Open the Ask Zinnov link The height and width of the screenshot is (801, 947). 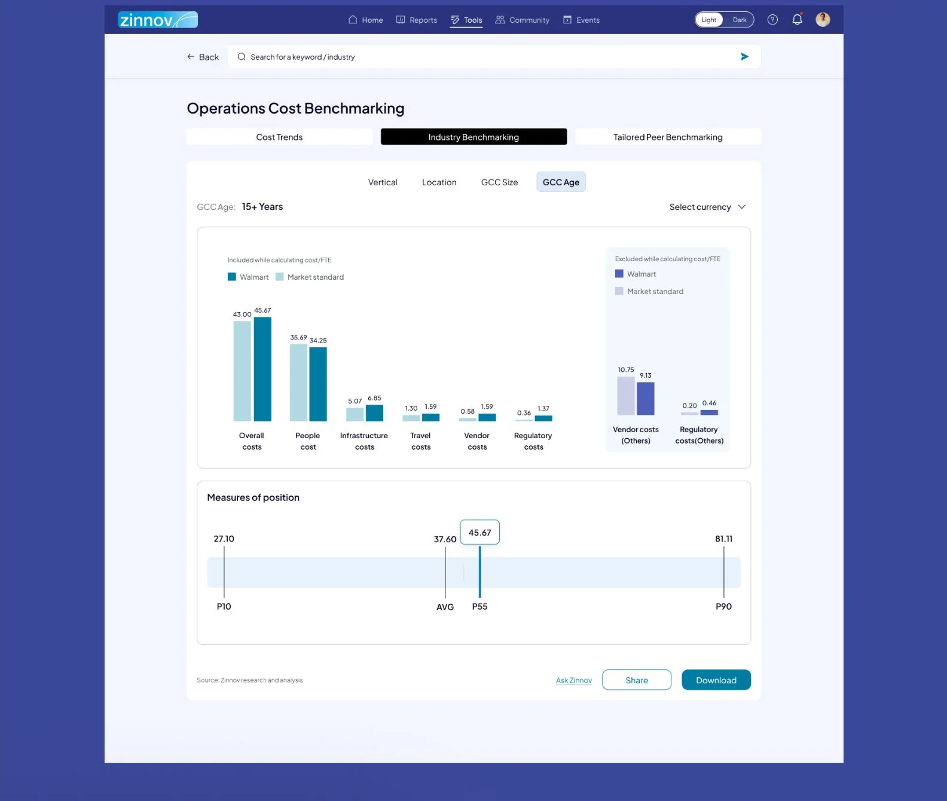point(574,680)
